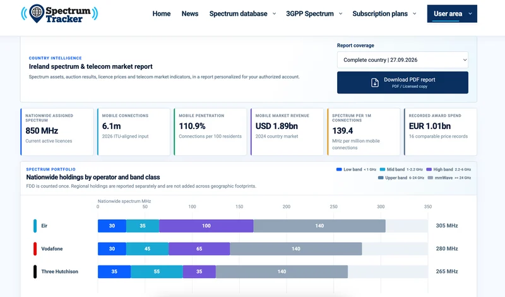505x297 pixels.
Task: Select Vodafone's 140 MHz mmWave segment
Action: 296,248
